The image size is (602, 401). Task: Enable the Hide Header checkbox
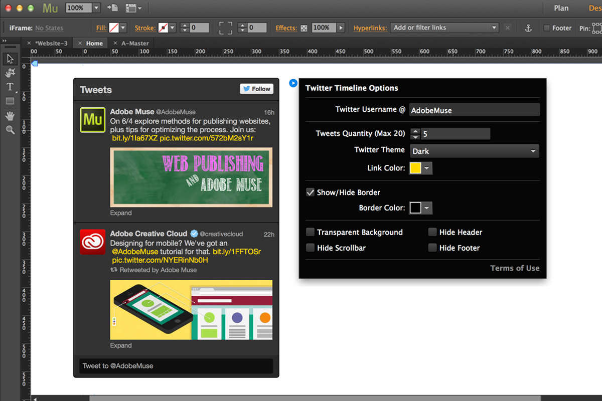pos(432,232)
